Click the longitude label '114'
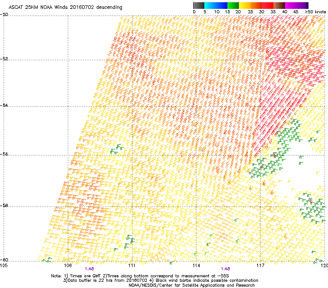The height and width of the screenshot is (288, 328). [196, 265]
